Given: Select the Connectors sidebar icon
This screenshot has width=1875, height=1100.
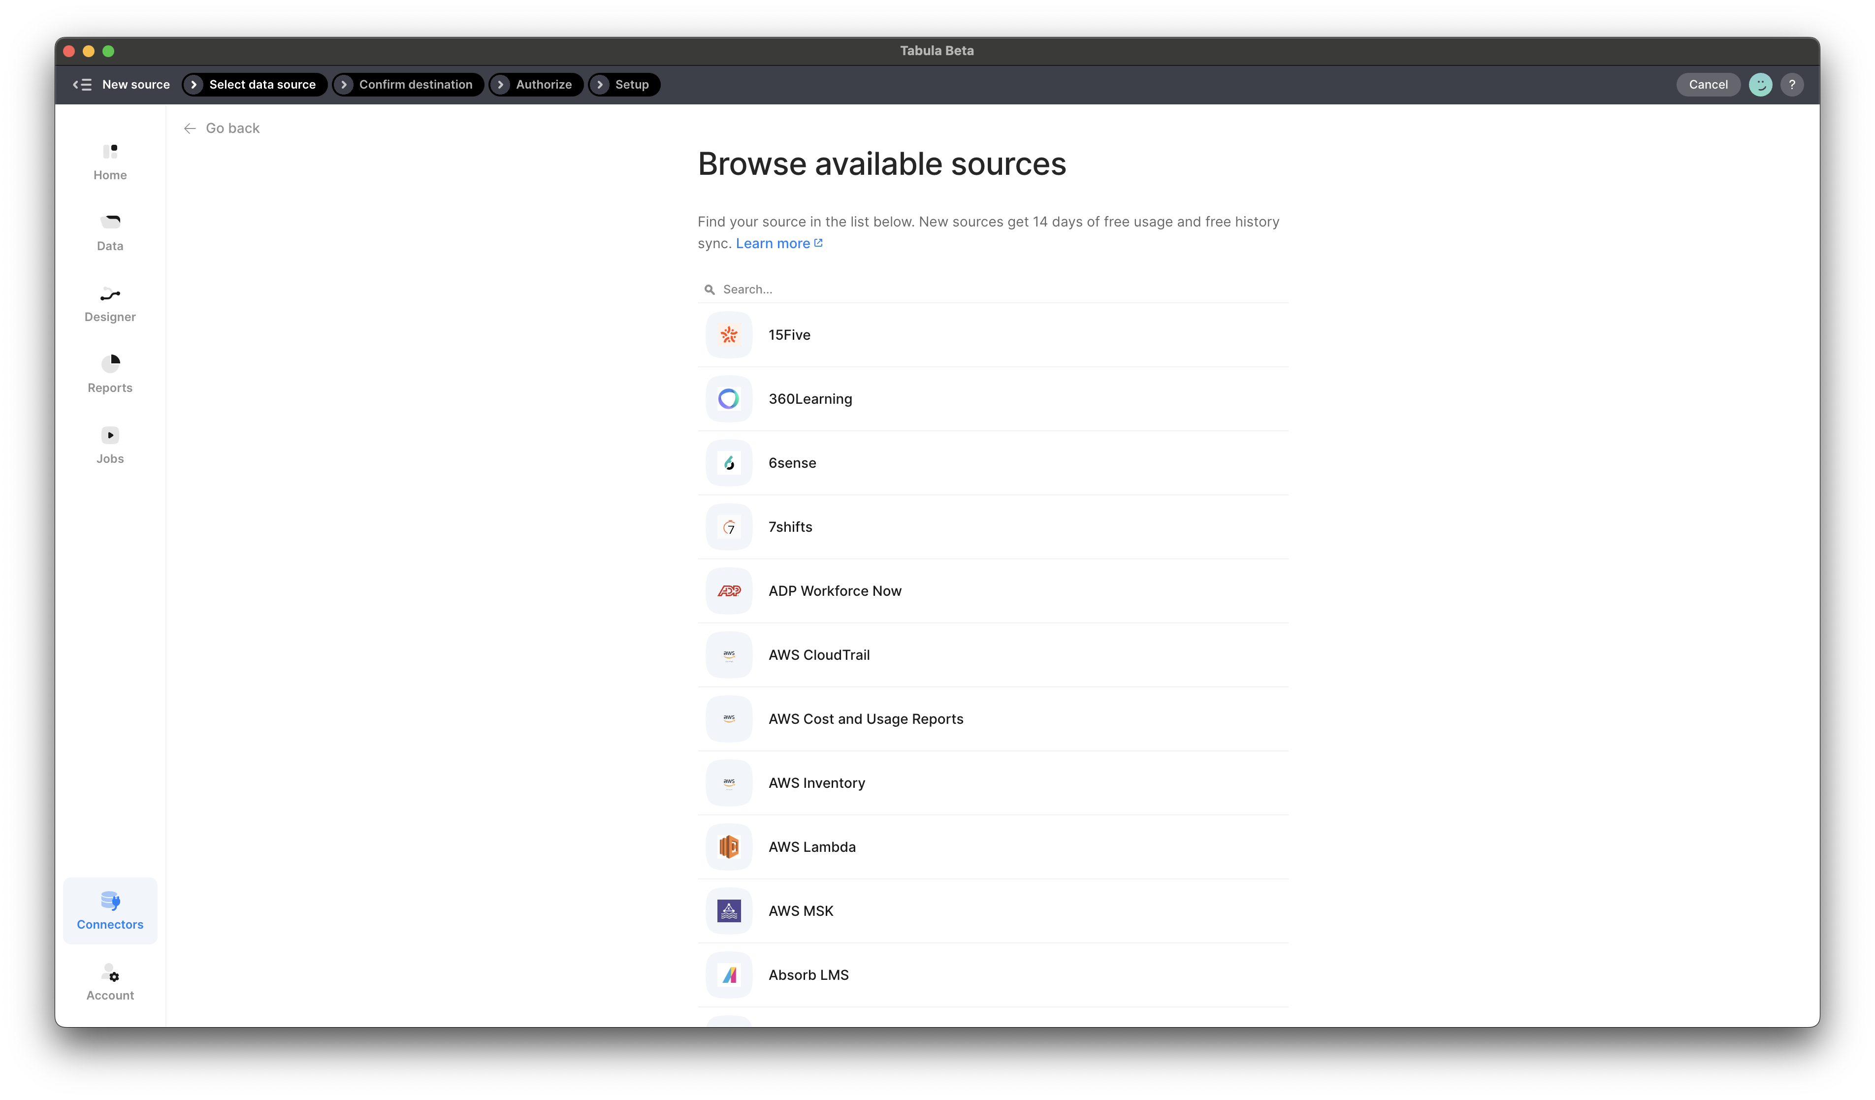Looking at the screenshot, I should click(110, 901).
